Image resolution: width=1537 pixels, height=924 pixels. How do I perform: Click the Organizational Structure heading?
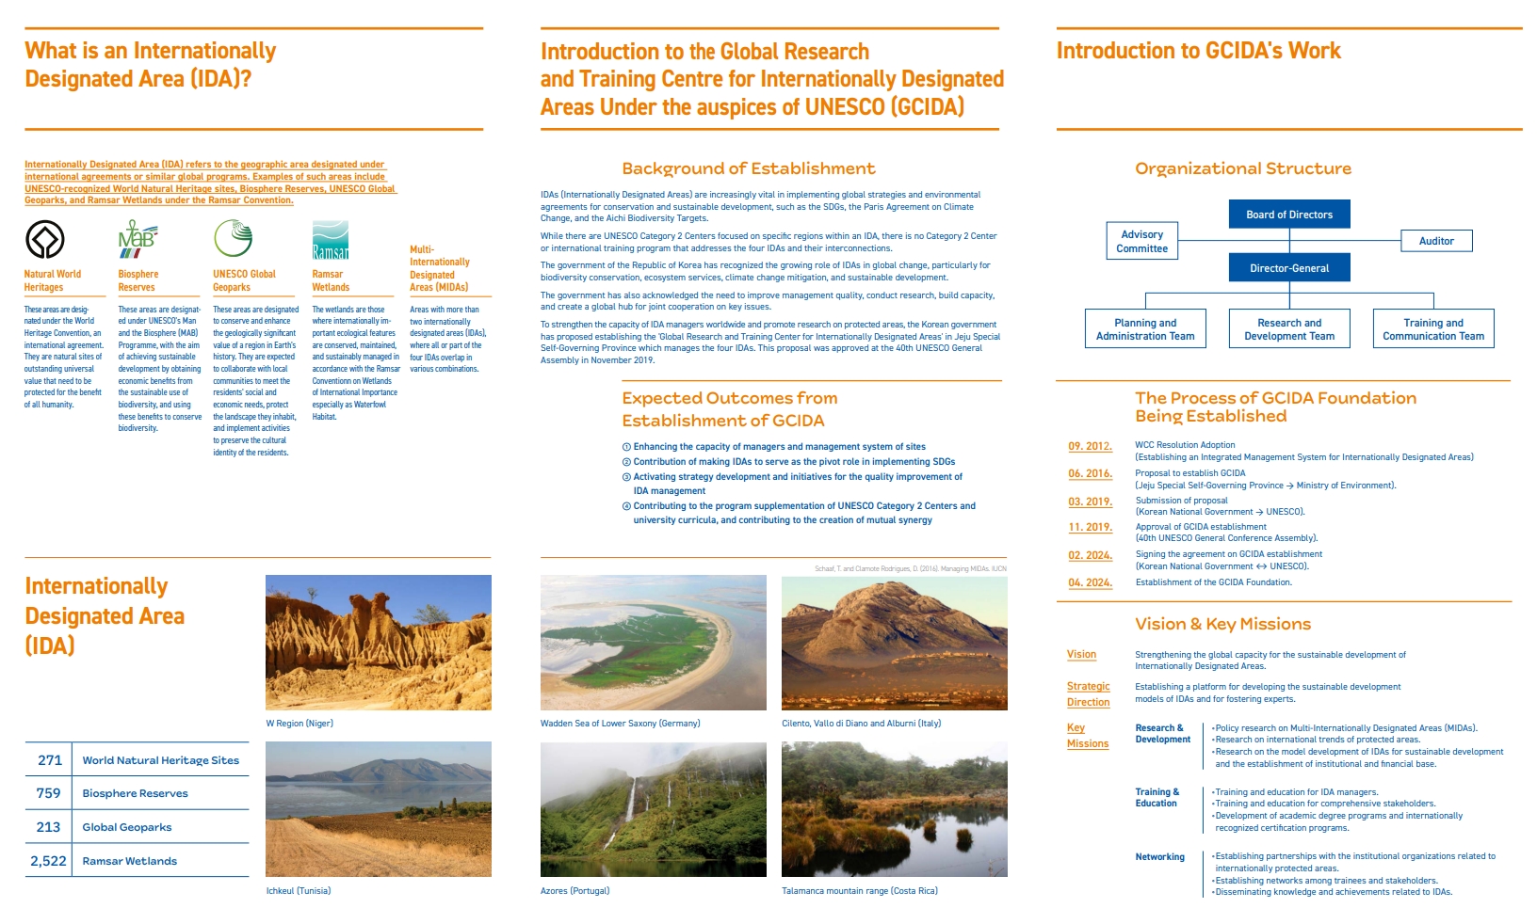[x=1243, y=168]
